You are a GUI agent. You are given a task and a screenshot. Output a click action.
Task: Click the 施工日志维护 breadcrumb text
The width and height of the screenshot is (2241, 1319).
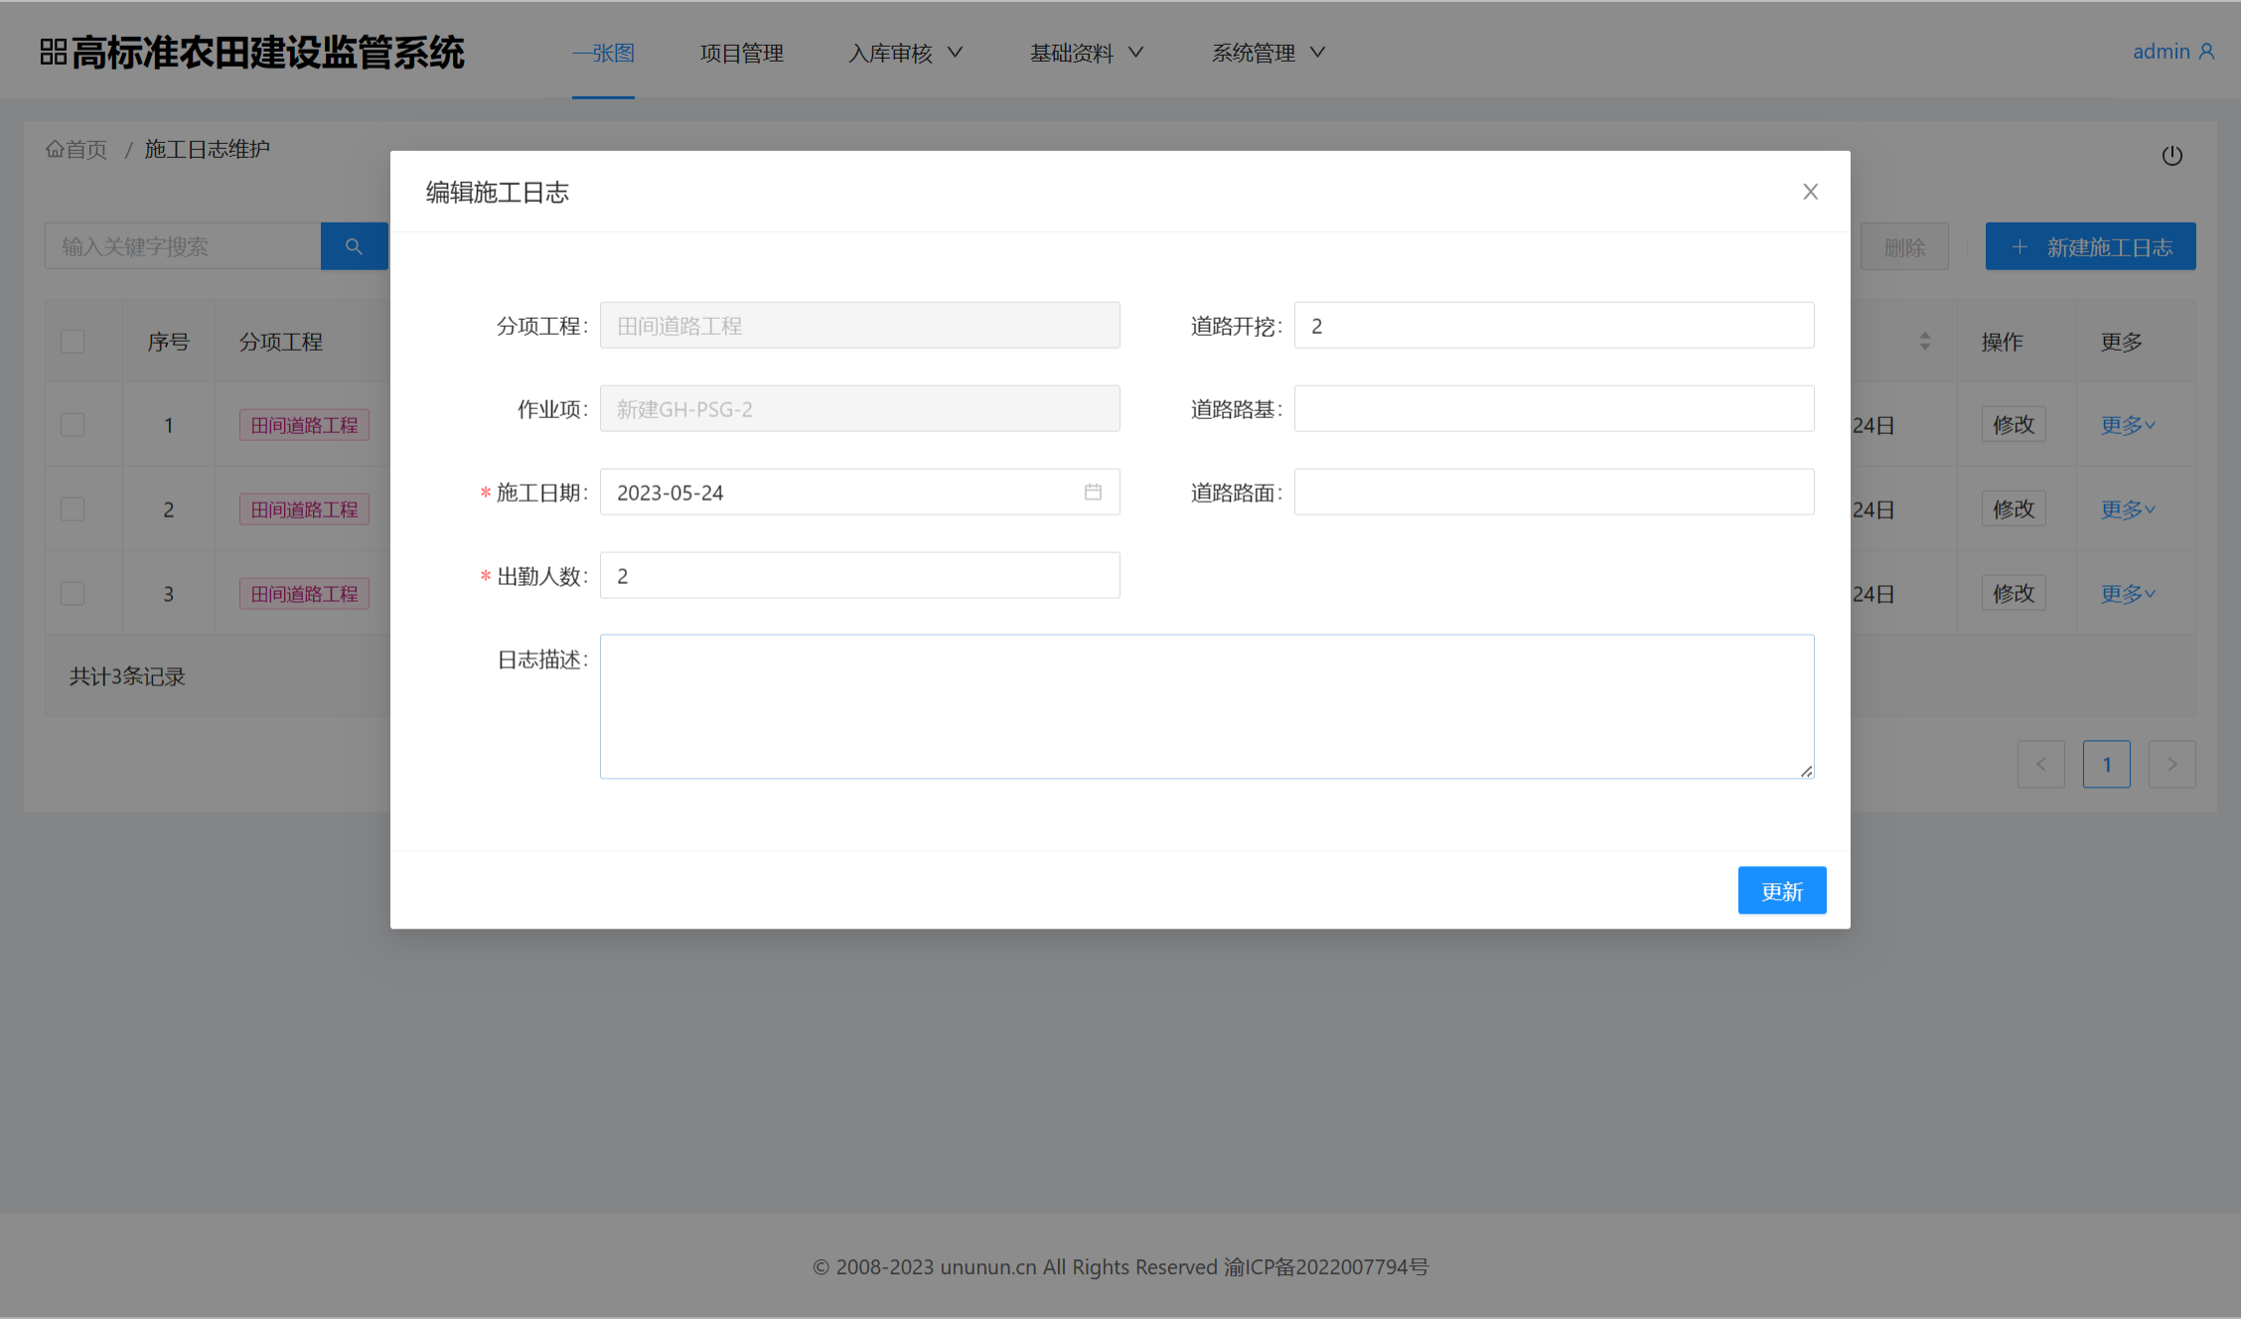pos(208,149)
